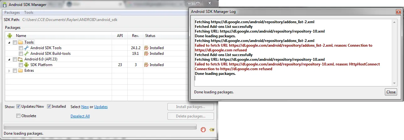Check the Android SDK Build-tools package checkbox
Screen dimensions: 404x140
pos(21,54)
